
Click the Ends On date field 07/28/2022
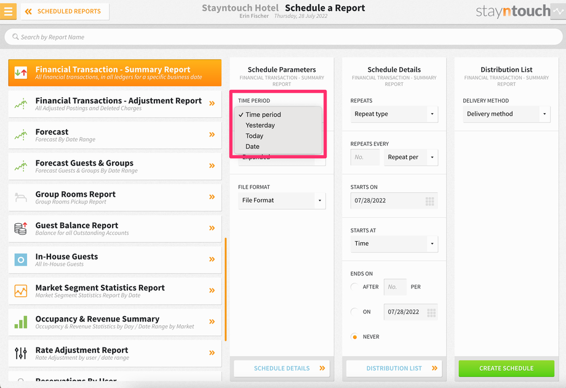[x=410, y=312]
